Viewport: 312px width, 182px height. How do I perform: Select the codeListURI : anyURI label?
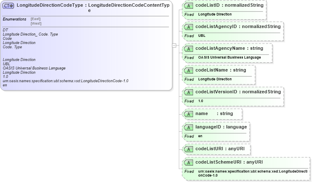coord(220,149)
